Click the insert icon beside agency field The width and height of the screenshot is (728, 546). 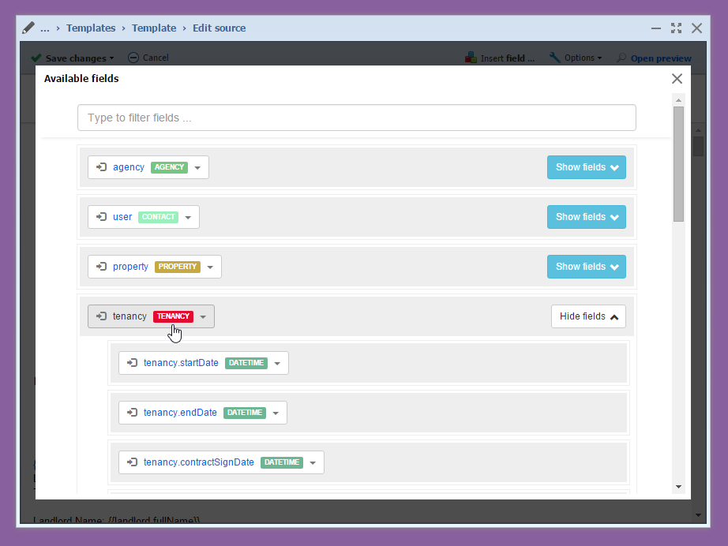[101, 167]
